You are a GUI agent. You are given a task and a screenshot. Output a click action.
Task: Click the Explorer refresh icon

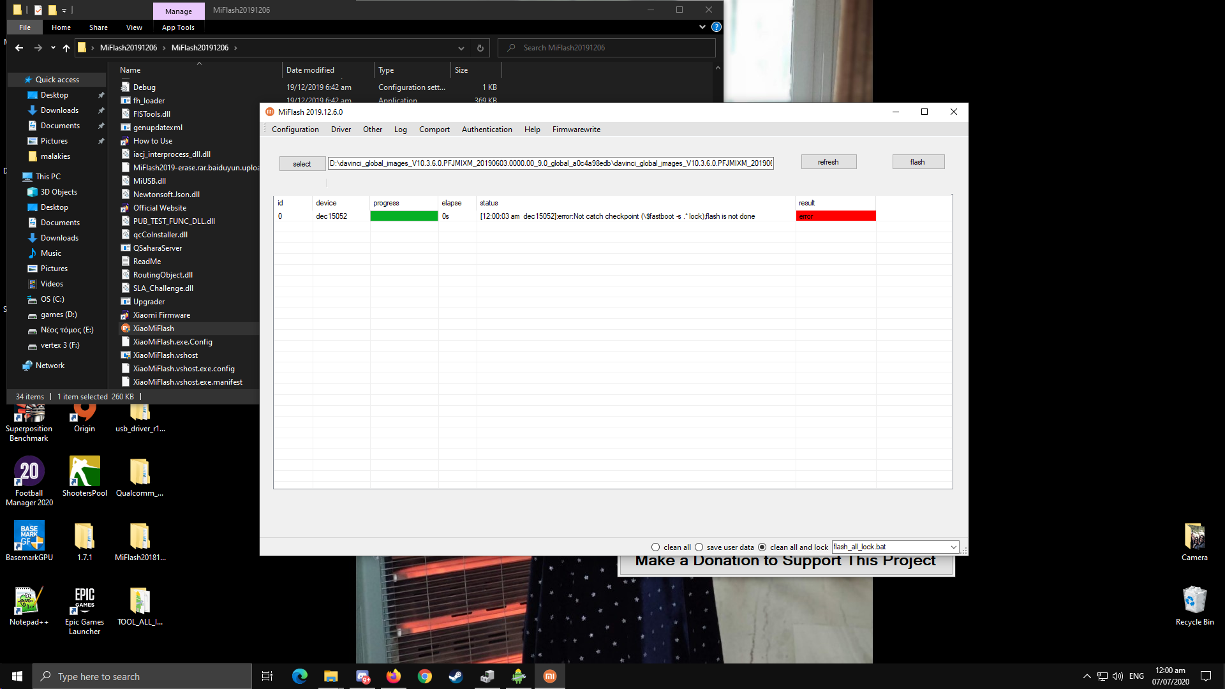click(x=480, y=48)
